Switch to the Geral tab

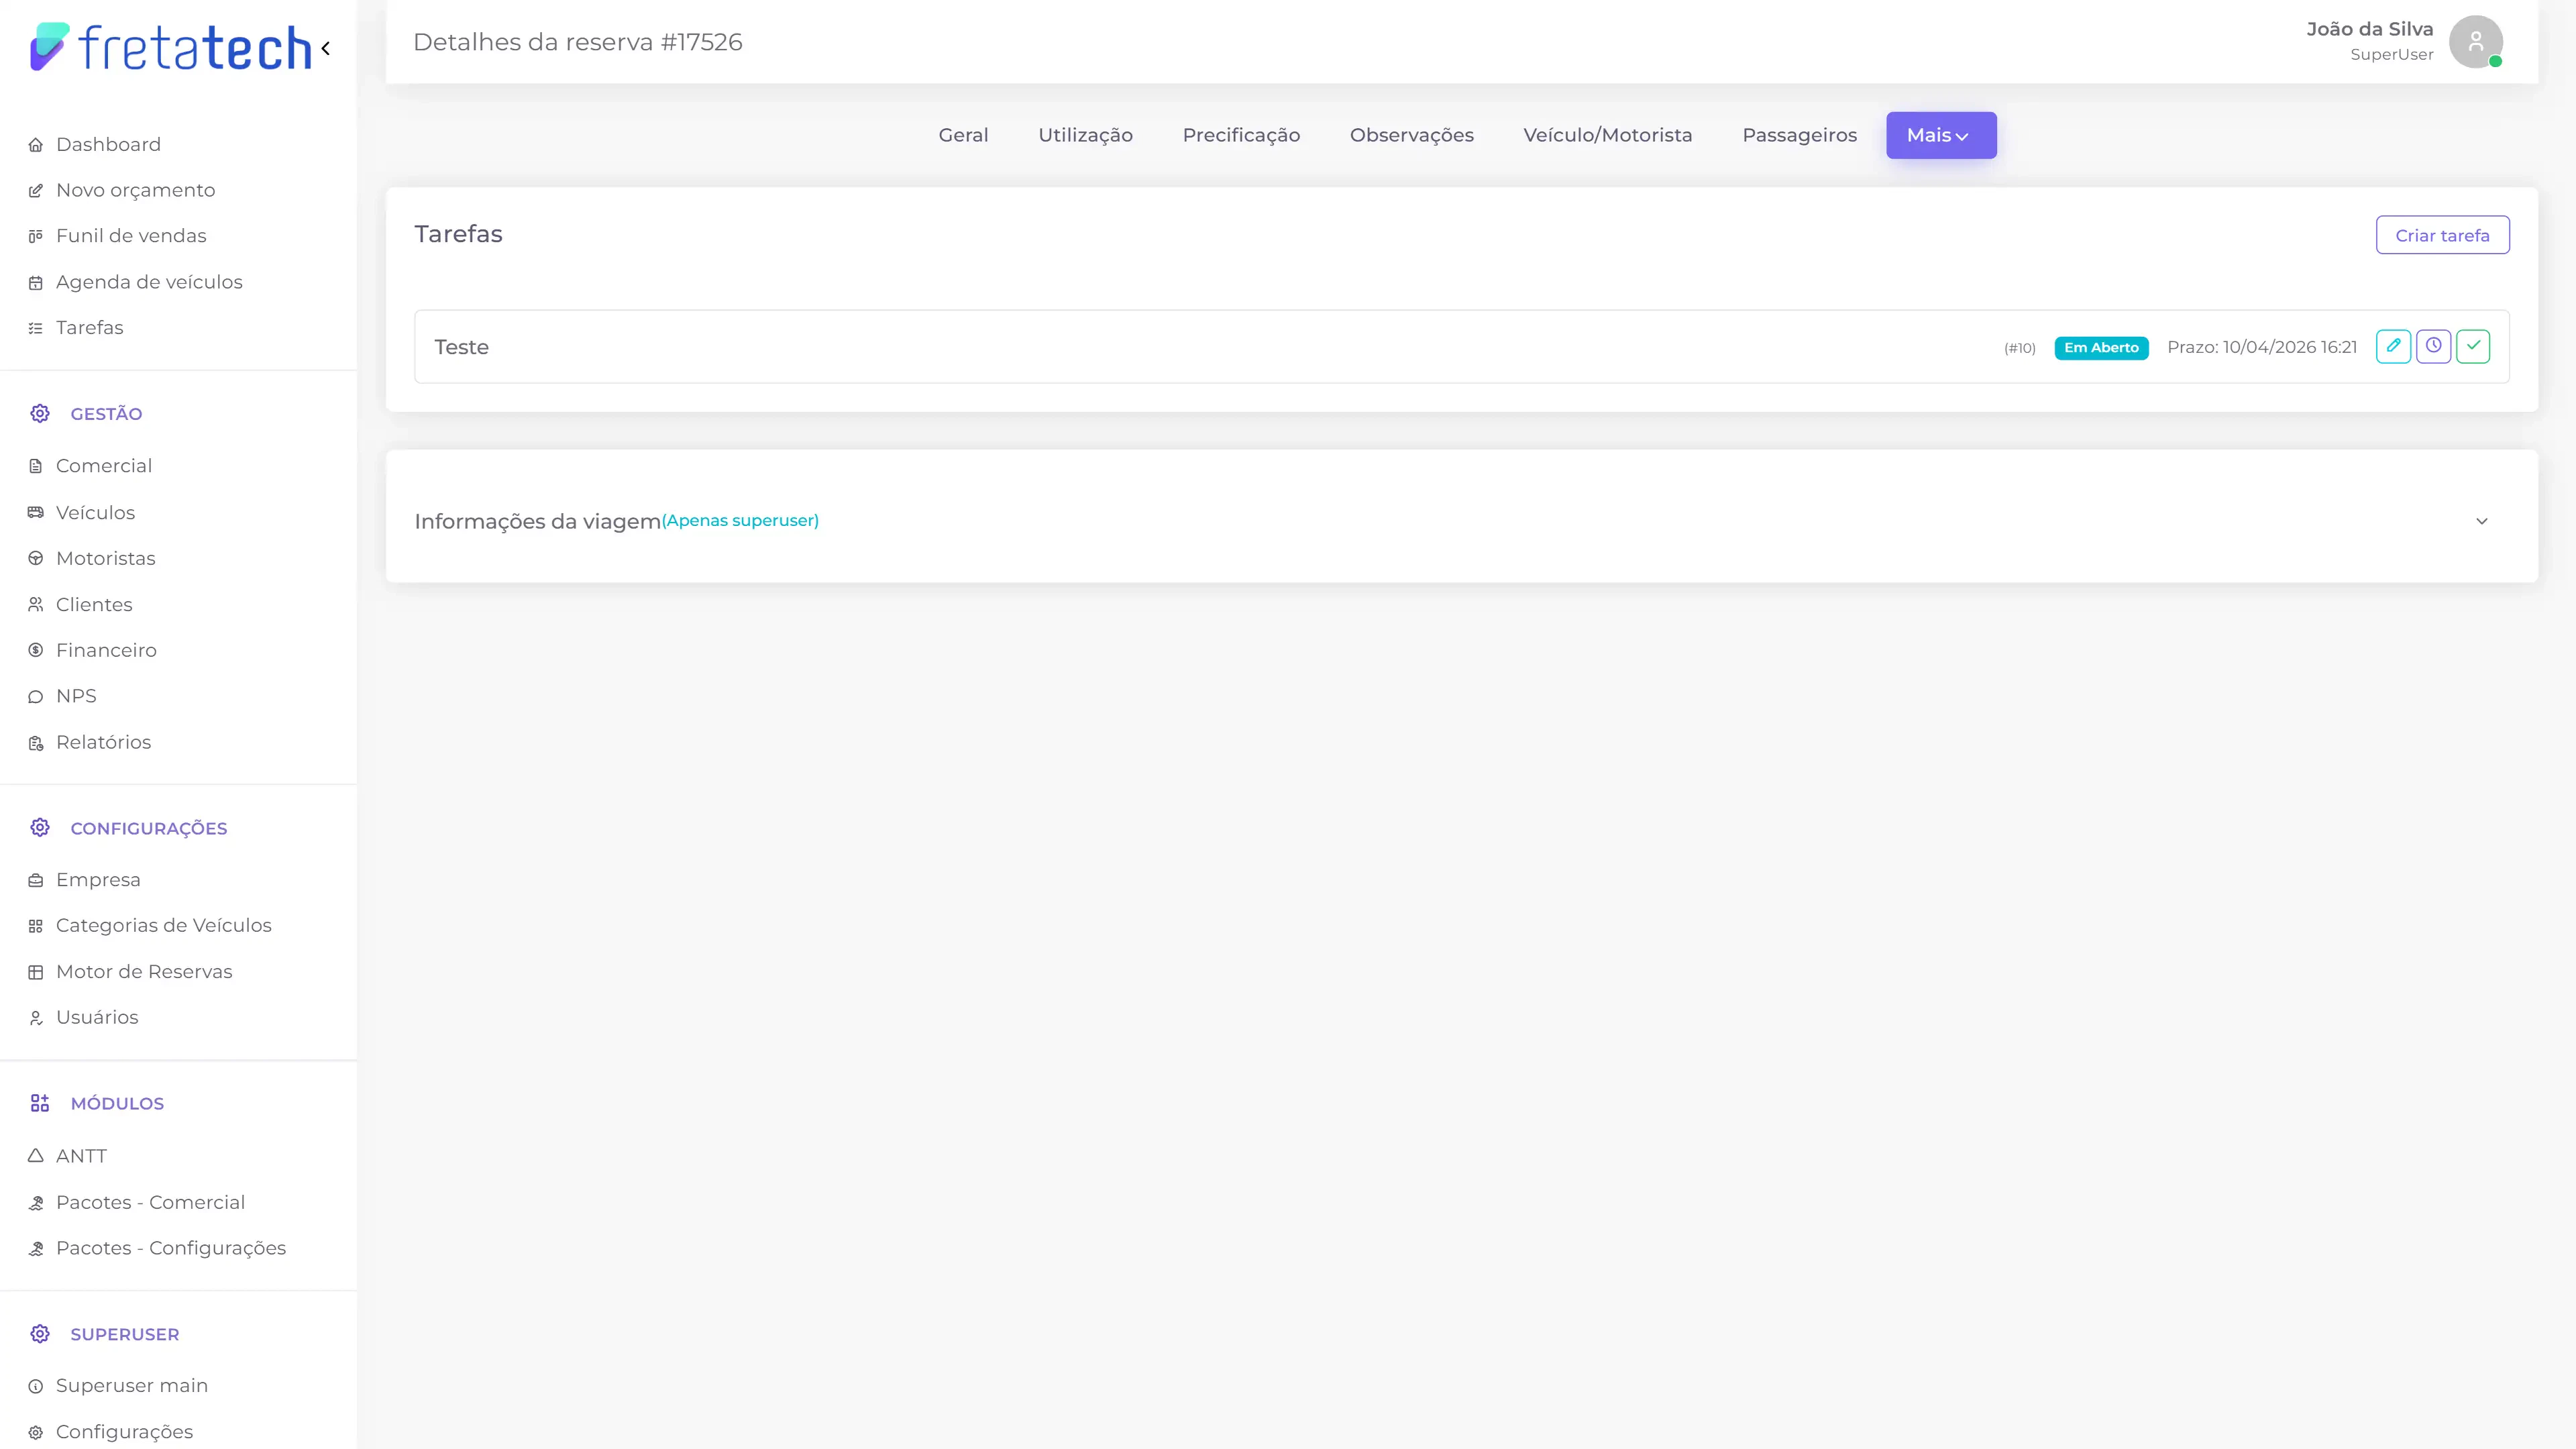(963, 135)
